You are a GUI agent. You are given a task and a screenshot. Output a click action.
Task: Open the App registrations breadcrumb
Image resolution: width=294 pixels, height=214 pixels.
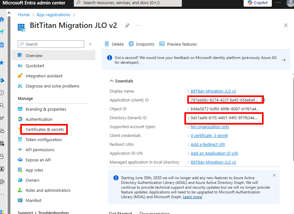pos(53,15)
